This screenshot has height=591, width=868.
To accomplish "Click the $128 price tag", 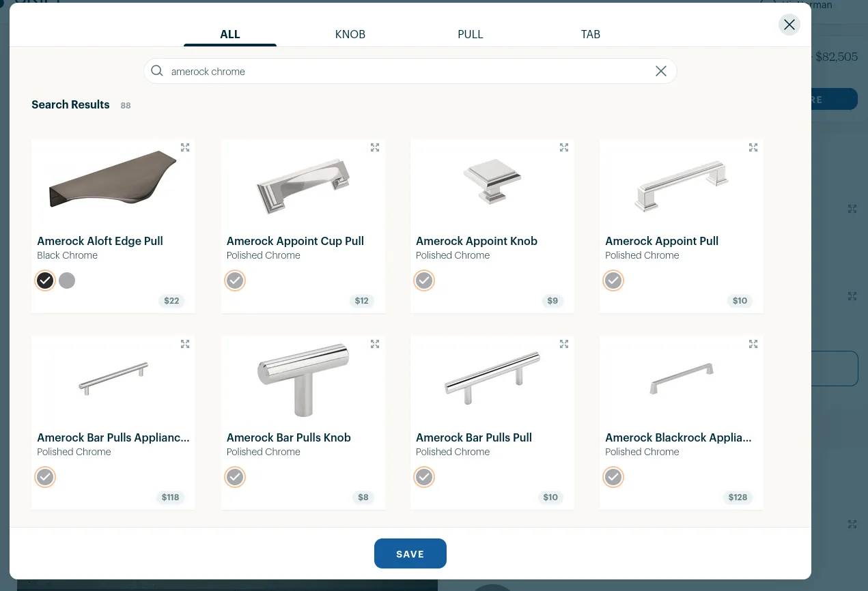I will (738, 498).
